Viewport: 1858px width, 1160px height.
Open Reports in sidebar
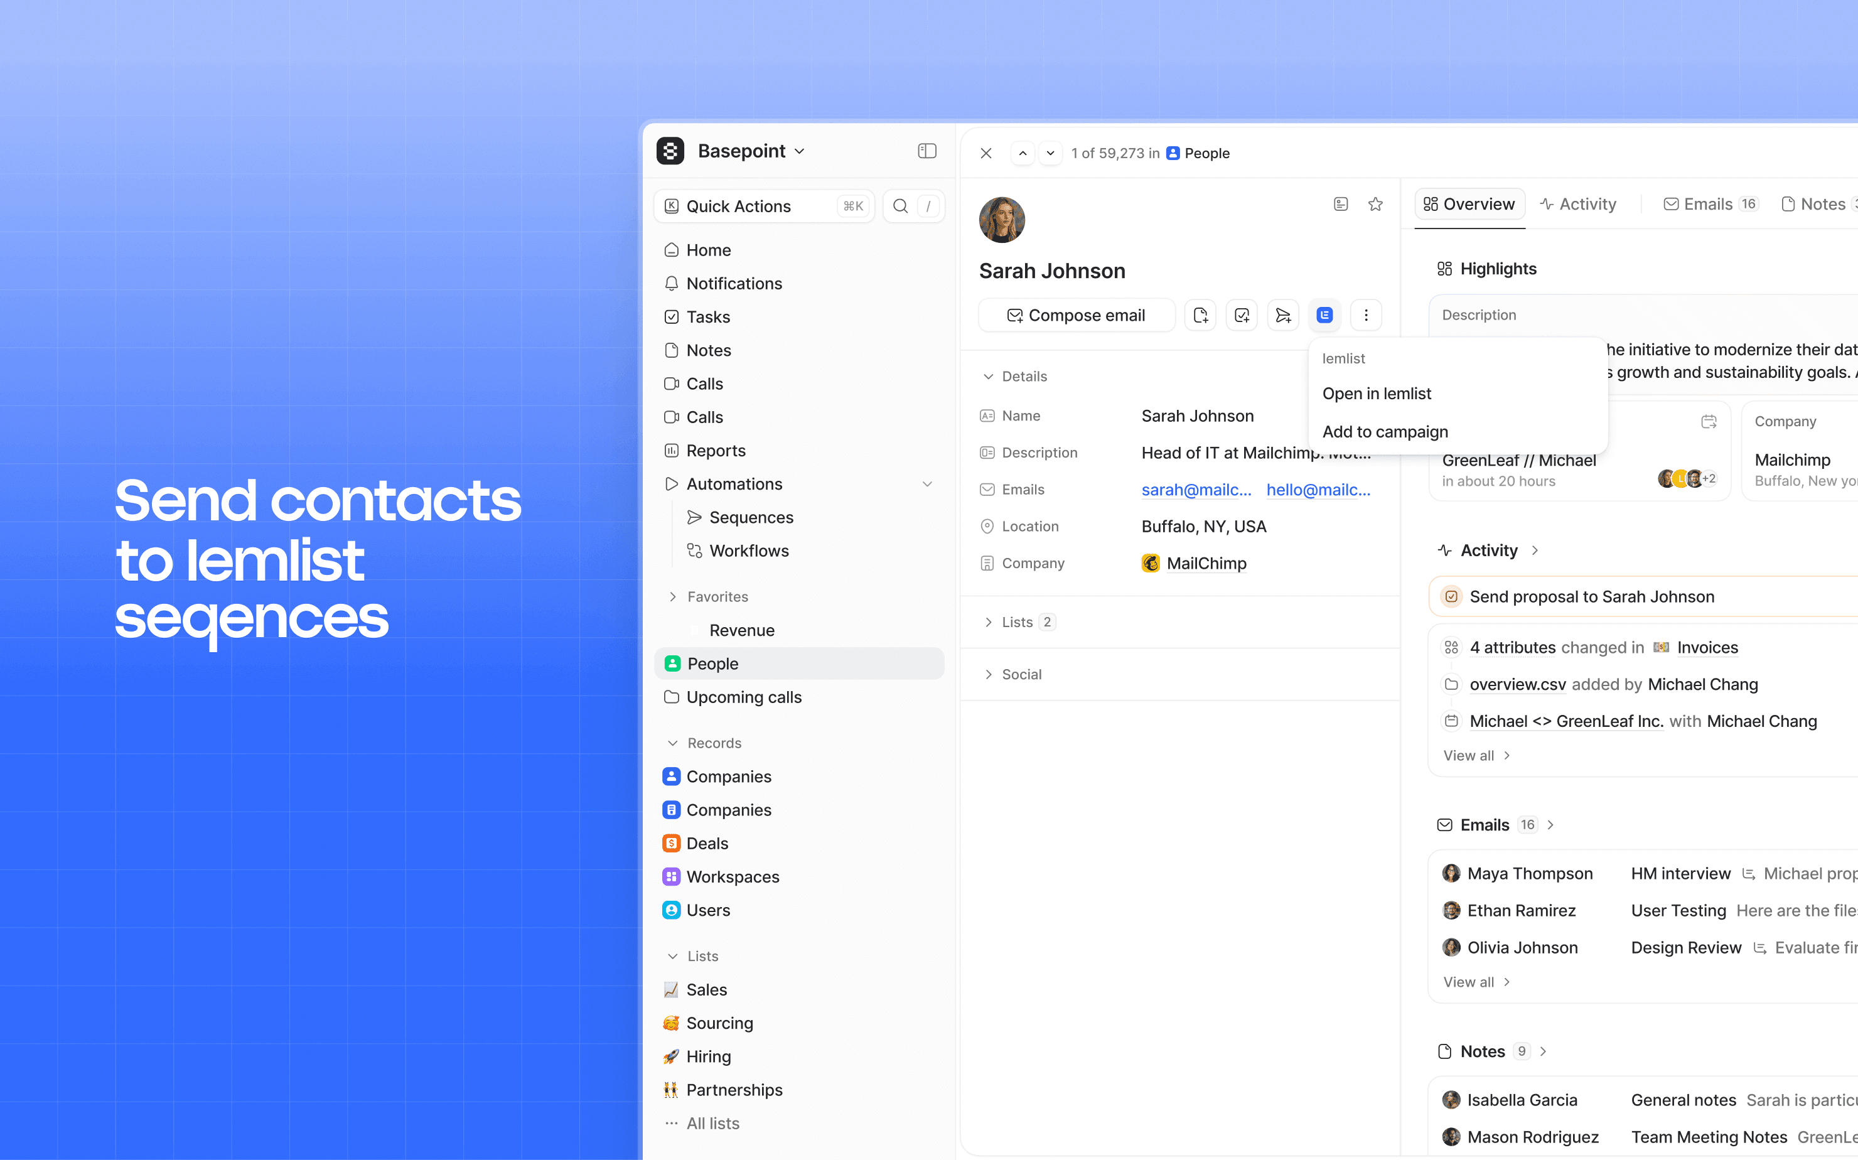[798, 451]
